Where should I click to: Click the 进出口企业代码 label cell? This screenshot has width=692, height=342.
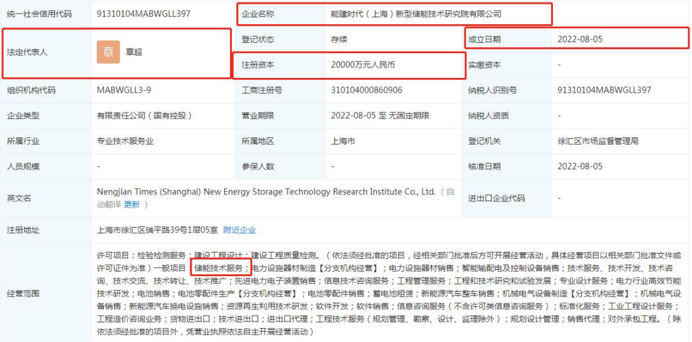[507, 198]
